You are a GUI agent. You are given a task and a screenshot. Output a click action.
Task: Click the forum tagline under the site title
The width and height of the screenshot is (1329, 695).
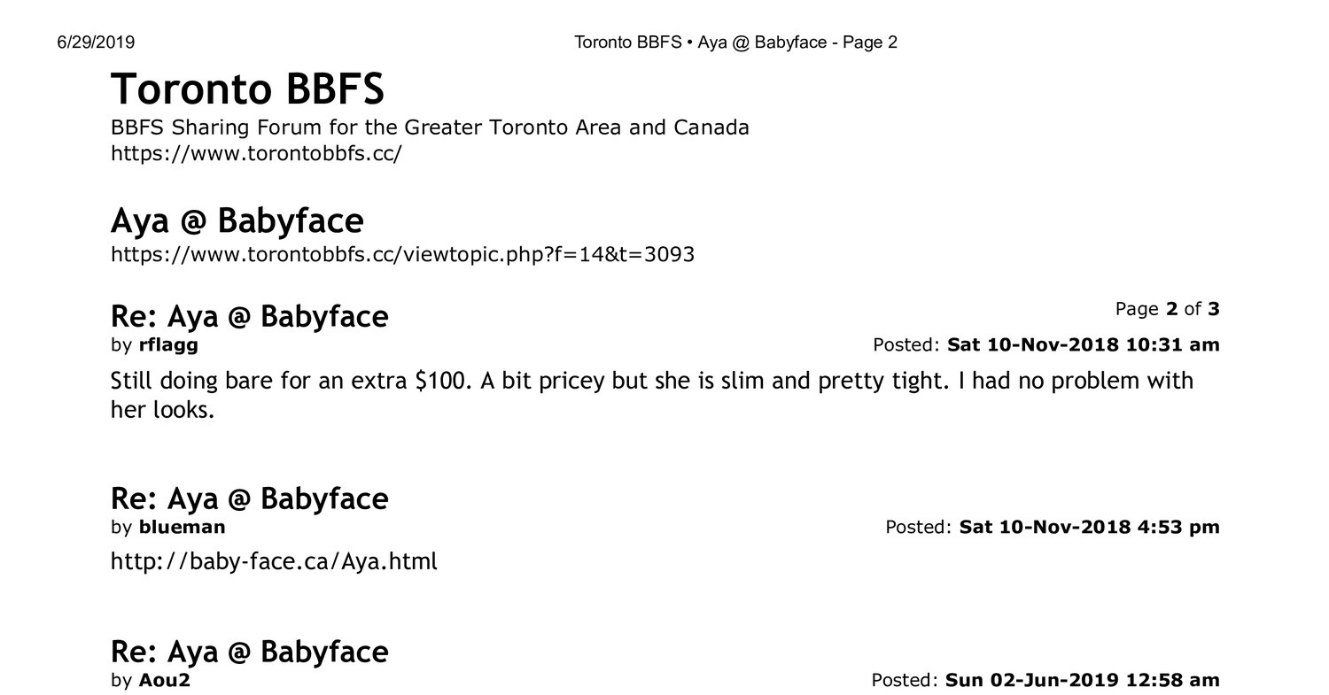click(430, 127)
